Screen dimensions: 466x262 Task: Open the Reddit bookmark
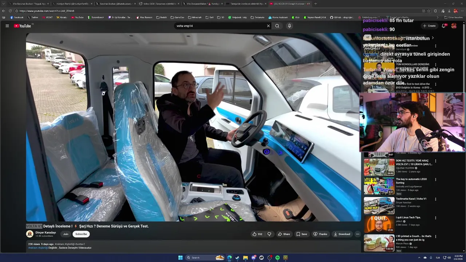point(161,17)
